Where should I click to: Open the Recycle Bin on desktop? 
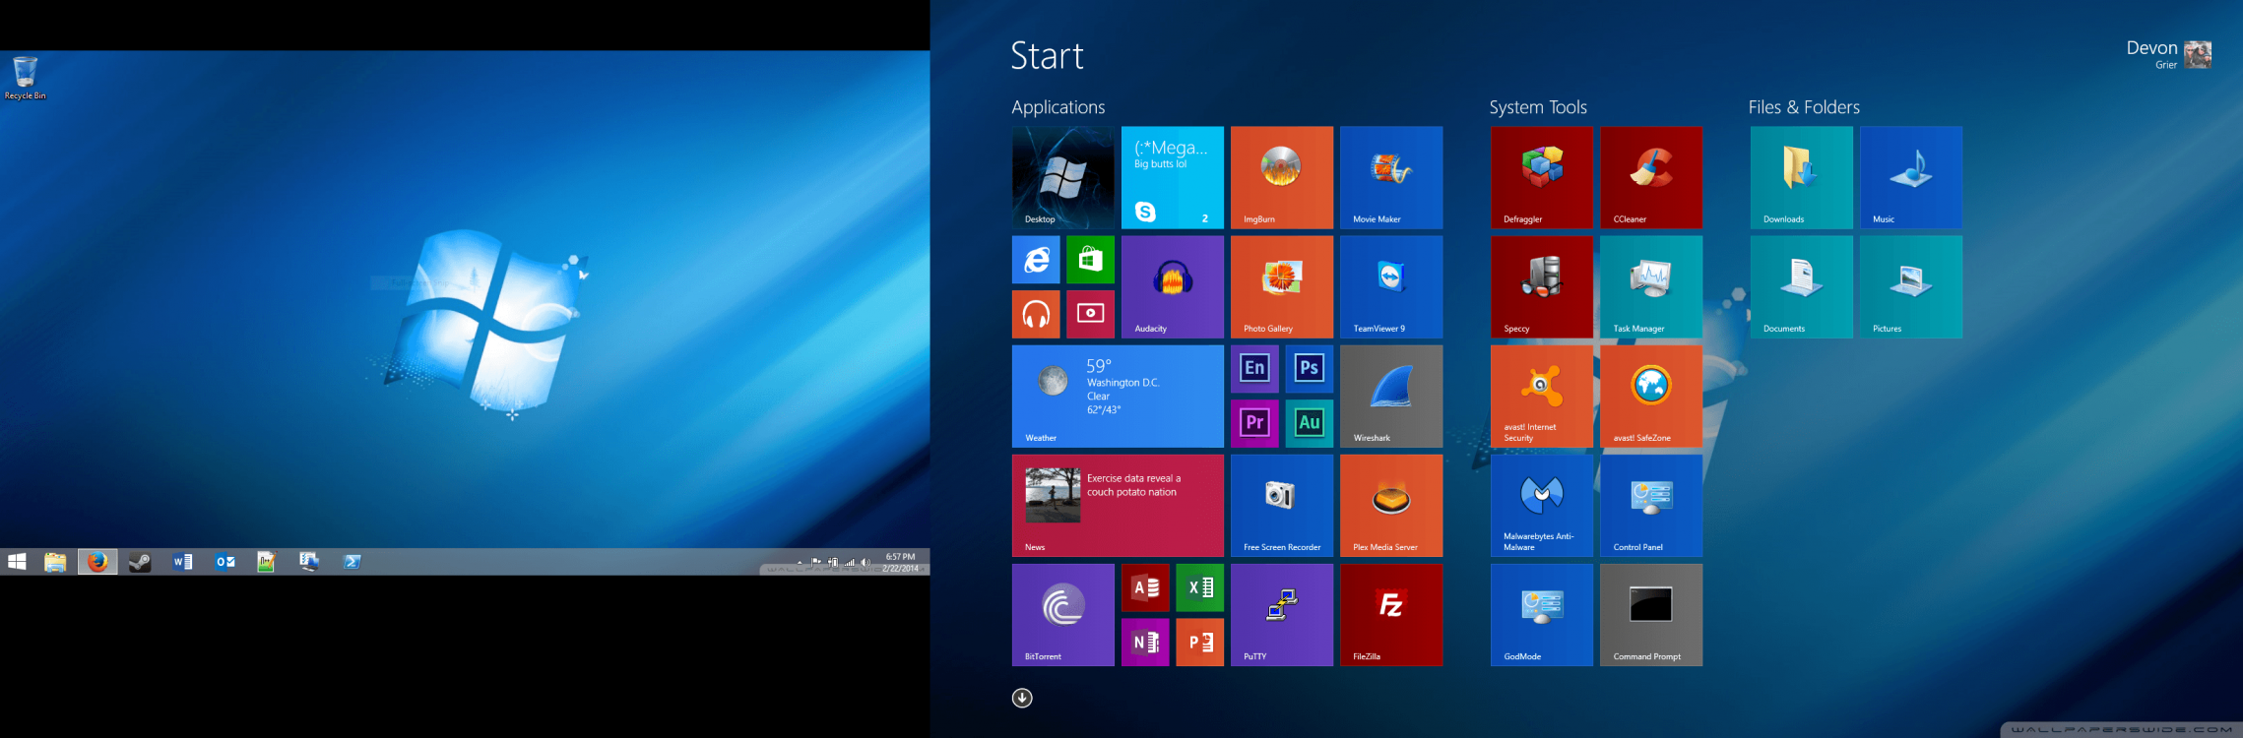(25, 78)
